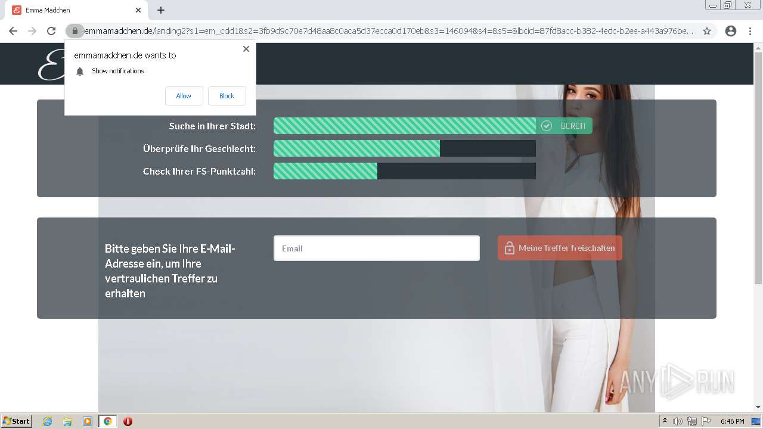Viewport: 763px width, 429px height.
Task: Allow notifications from emmamadchen.de
Action: coord(184,96)
